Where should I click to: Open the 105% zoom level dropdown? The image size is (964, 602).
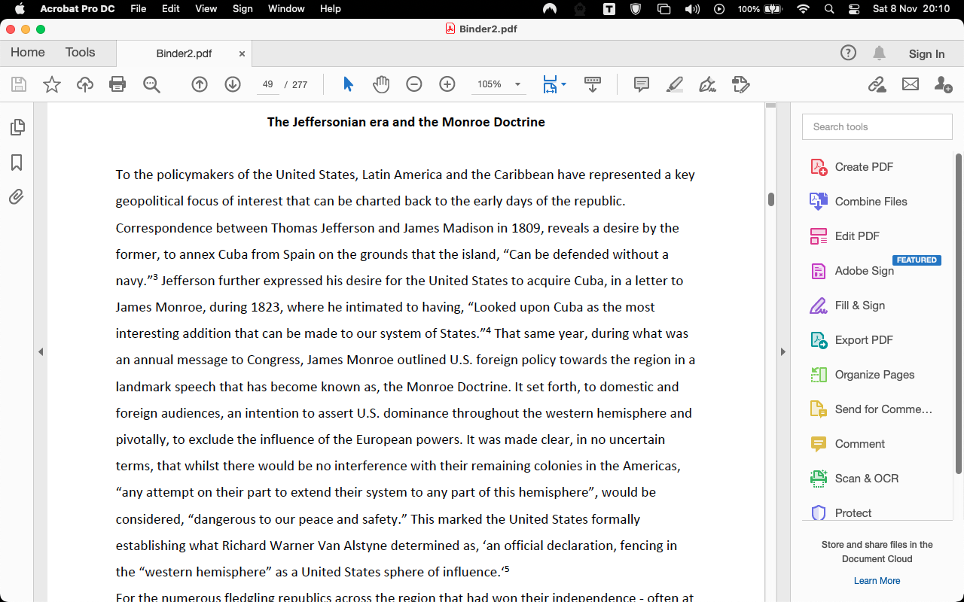[517, 84]
